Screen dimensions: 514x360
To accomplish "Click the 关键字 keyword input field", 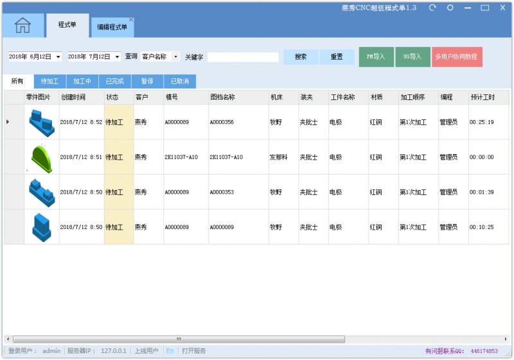I will (x=243, y=57).
